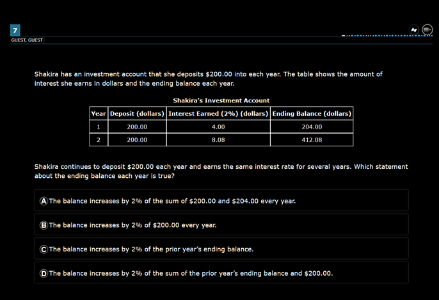Choose option D radio circle

pyautogui.click(x=44, y=274)
